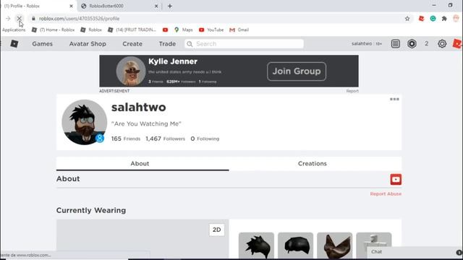Close the Profile - Roblox browser tab
This screenshot has width=463, height=260.
pos(71,6)
